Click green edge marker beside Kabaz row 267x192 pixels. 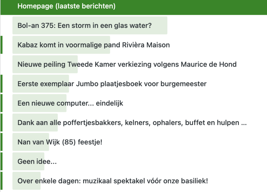click(1, 45)
